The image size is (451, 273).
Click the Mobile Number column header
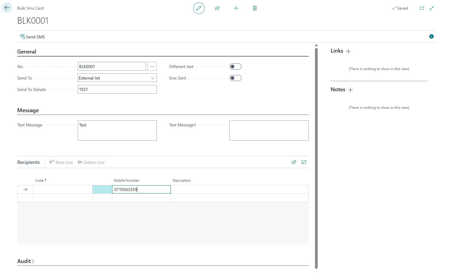click(126, 180)
